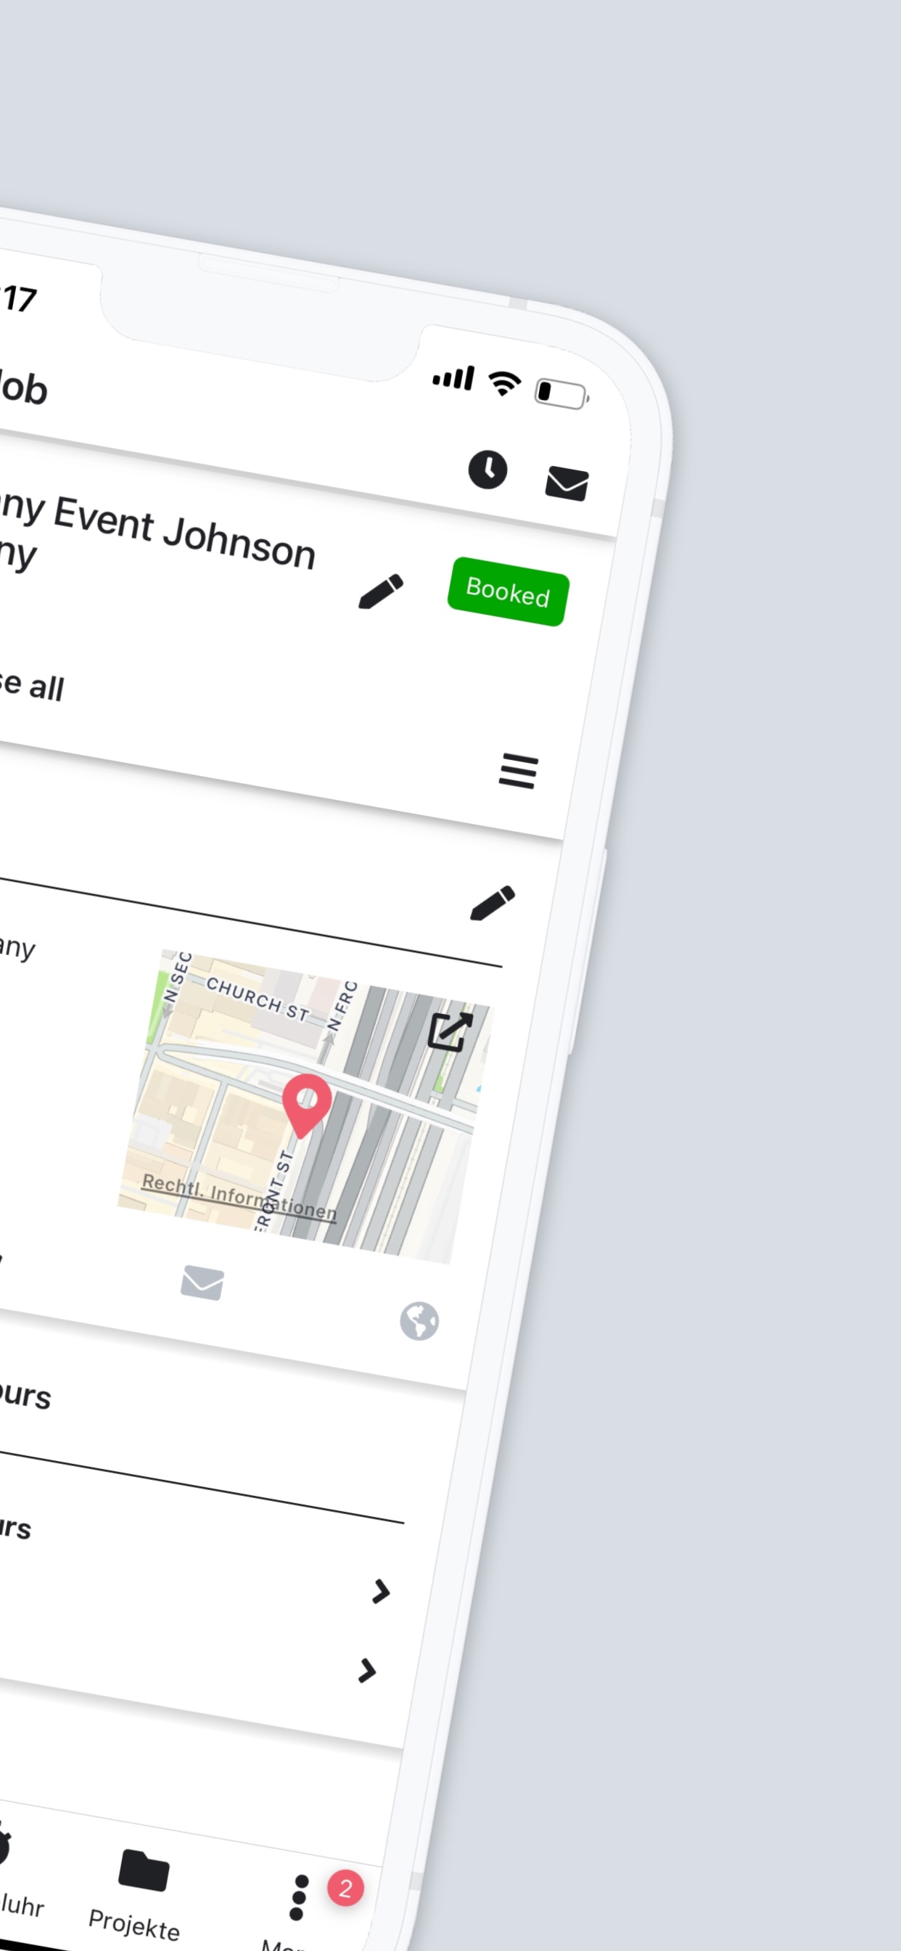This screenshot has width=901, height=1951.
Task: Edit company details with the pencil icon
Action: (x=492, y=903)
